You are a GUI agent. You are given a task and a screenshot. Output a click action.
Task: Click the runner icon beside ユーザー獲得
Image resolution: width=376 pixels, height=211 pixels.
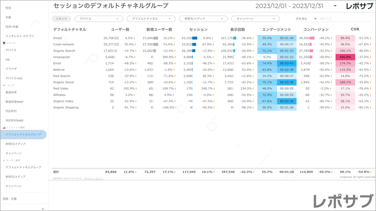[4, 160]
